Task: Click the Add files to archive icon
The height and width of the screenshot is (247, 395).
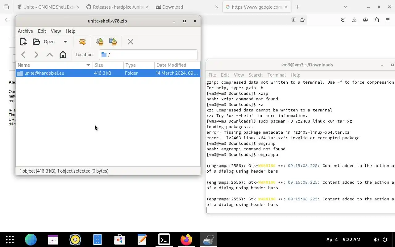Action: [x=99, y=42]
